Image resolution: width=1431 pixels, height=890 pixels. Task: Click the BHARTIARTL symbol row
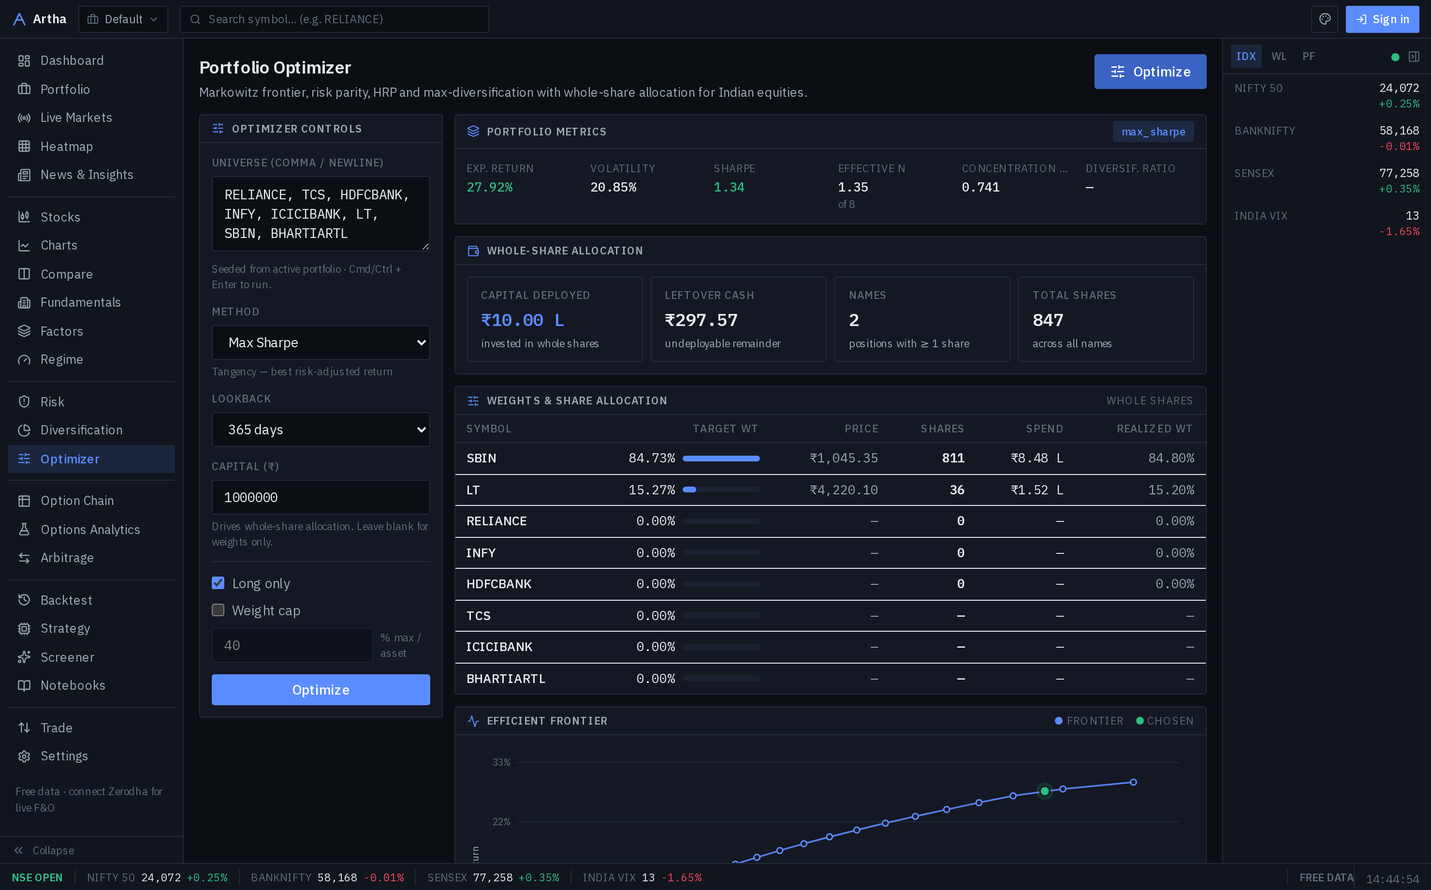click(x=830, y=679)
